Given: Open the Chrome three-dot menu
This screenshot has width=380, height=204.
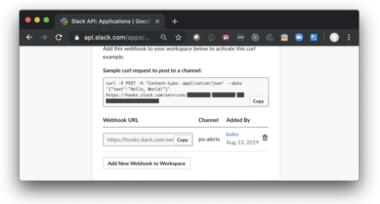Looking at the screenshot, I should pos(349,38).
